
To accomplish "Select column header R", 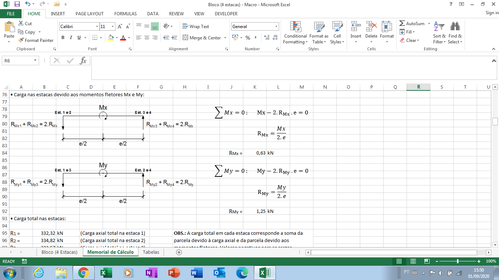I will (x=418, y=87).
